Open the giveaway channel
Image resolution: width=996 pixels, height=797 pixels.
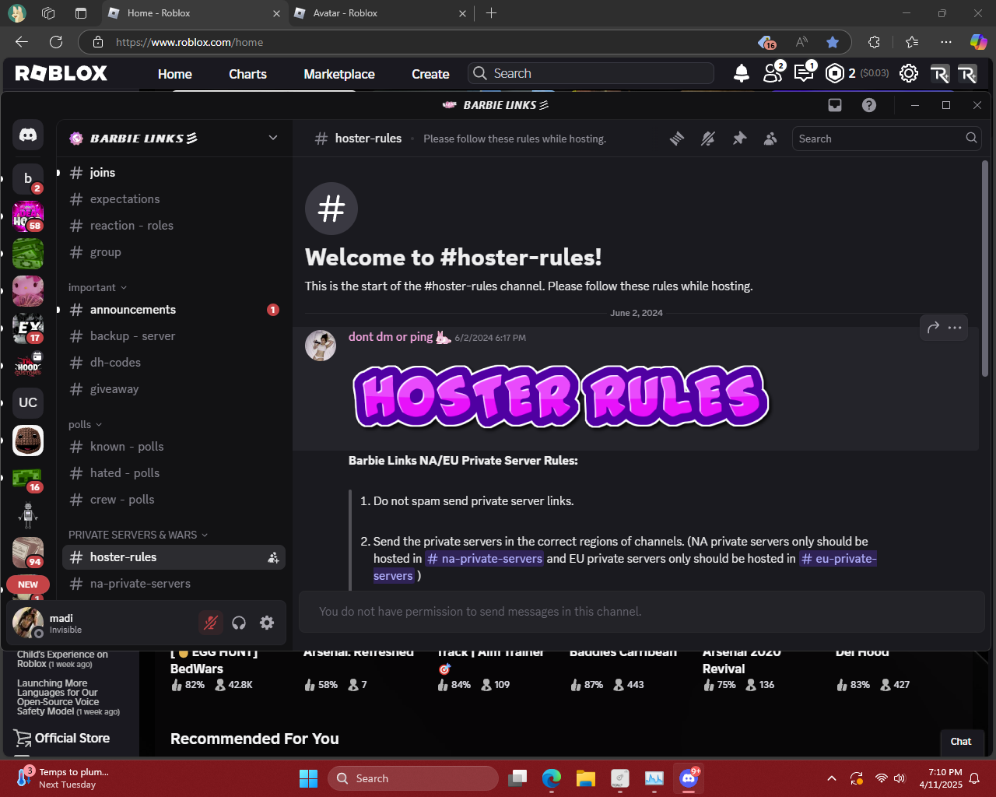click(x=174, y=389)
